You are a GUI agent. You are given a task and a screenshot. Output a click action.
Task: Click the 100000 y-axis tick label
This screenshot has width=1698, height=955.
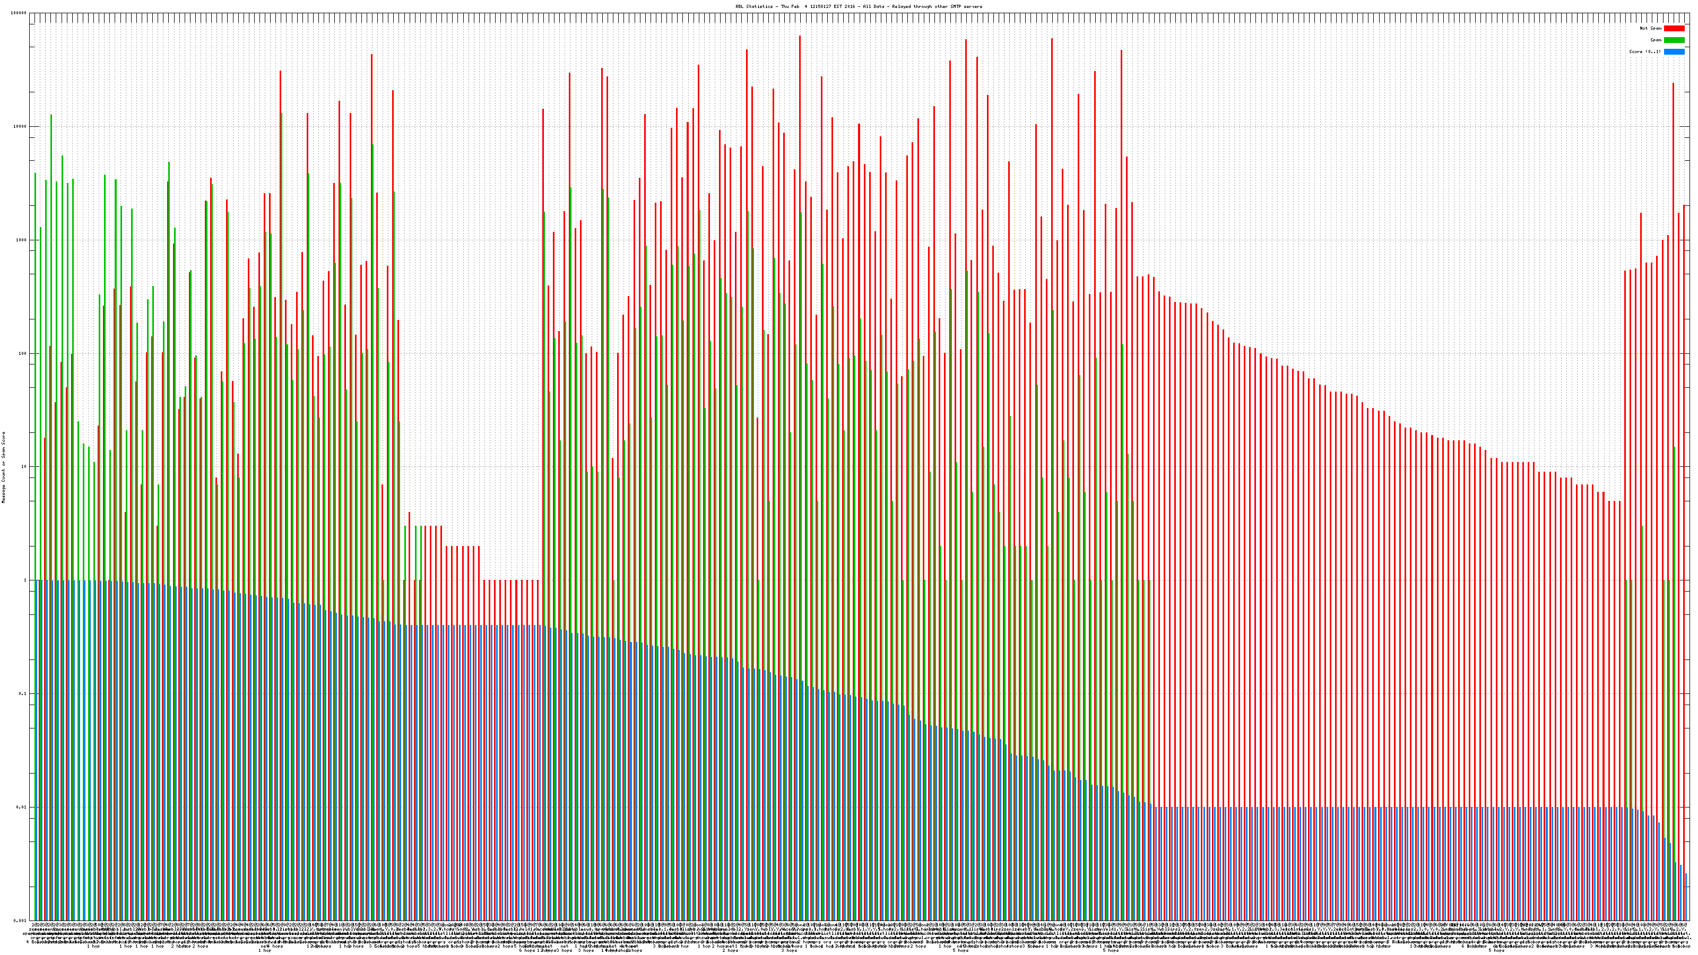coord(20,13)
